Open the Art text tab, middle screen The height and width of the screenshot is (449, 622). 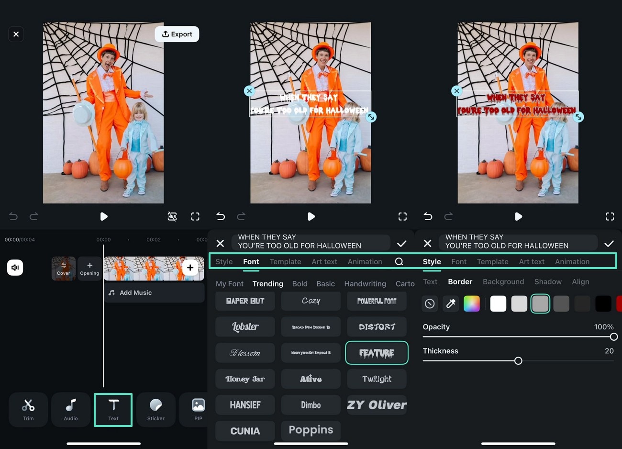(x=324, y=261)
